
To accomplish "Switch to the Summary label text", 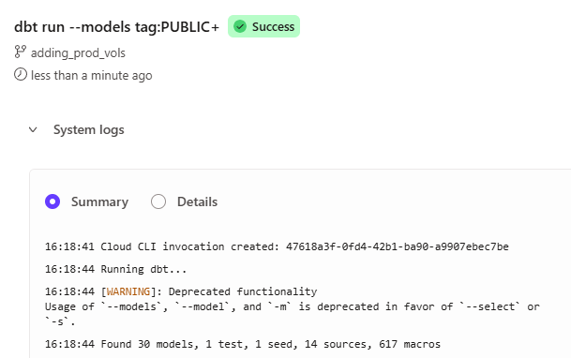I will tap(99, 201).
